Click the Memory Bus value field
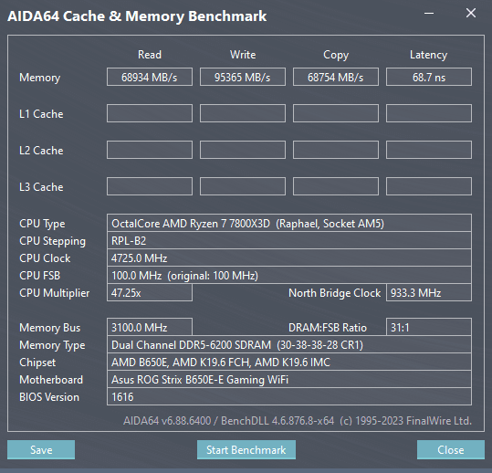This screenshot has width=492, height=473. point(150,327)
